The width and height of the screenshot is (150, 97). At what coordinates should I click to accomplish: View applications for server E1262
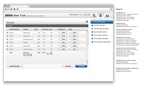coord(63,46)
